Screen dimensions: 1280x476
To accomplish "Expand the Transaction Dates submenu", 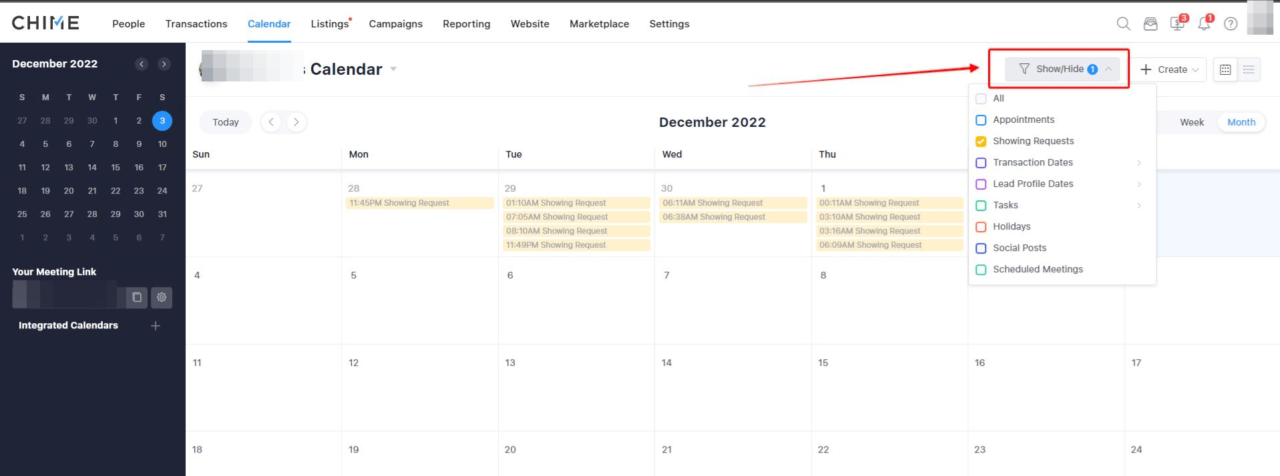I will 1139,162.
